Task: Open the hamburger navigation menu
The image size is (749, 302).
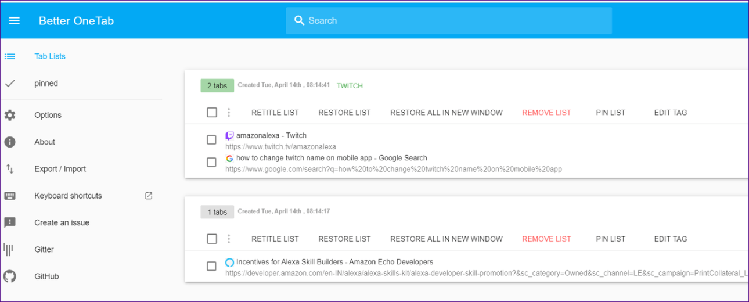Action: tap(15, 21)
